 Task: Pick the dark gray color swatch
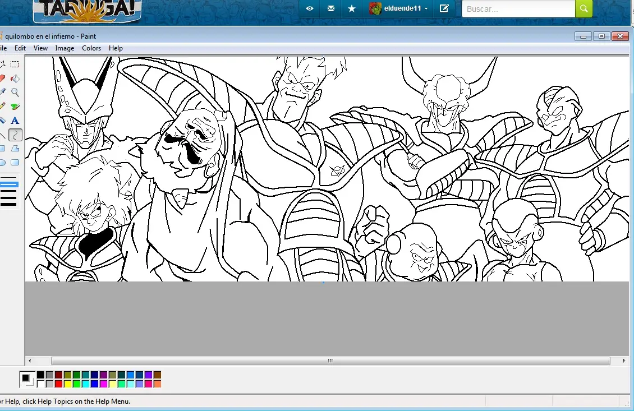(50, 375)
